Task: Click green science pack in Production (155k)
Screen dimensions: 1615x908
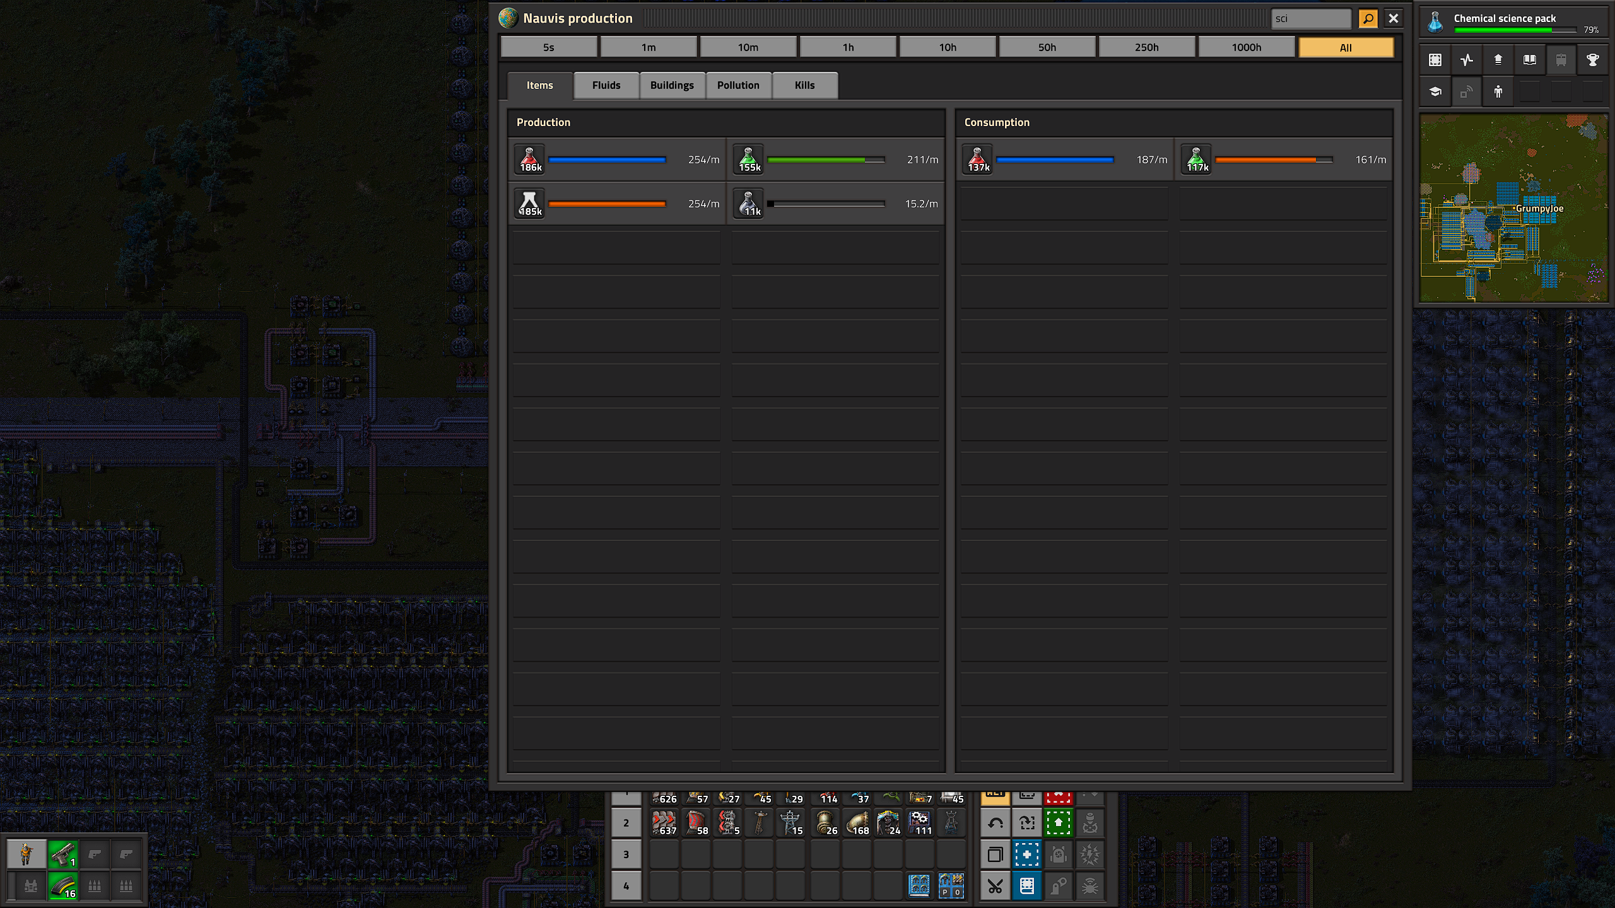Action: tap(748, 160)
